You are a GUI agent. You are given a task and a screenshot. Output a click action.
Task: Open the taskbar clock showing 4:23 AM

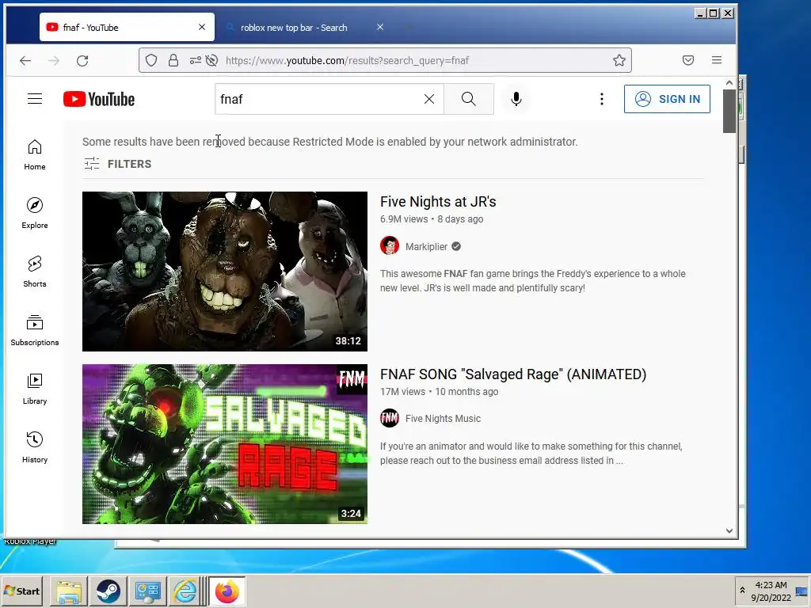(771, 591)
